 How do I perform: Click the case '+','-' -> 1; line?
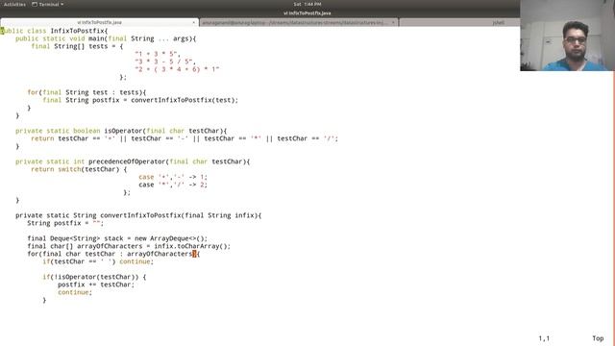point(173,177)
